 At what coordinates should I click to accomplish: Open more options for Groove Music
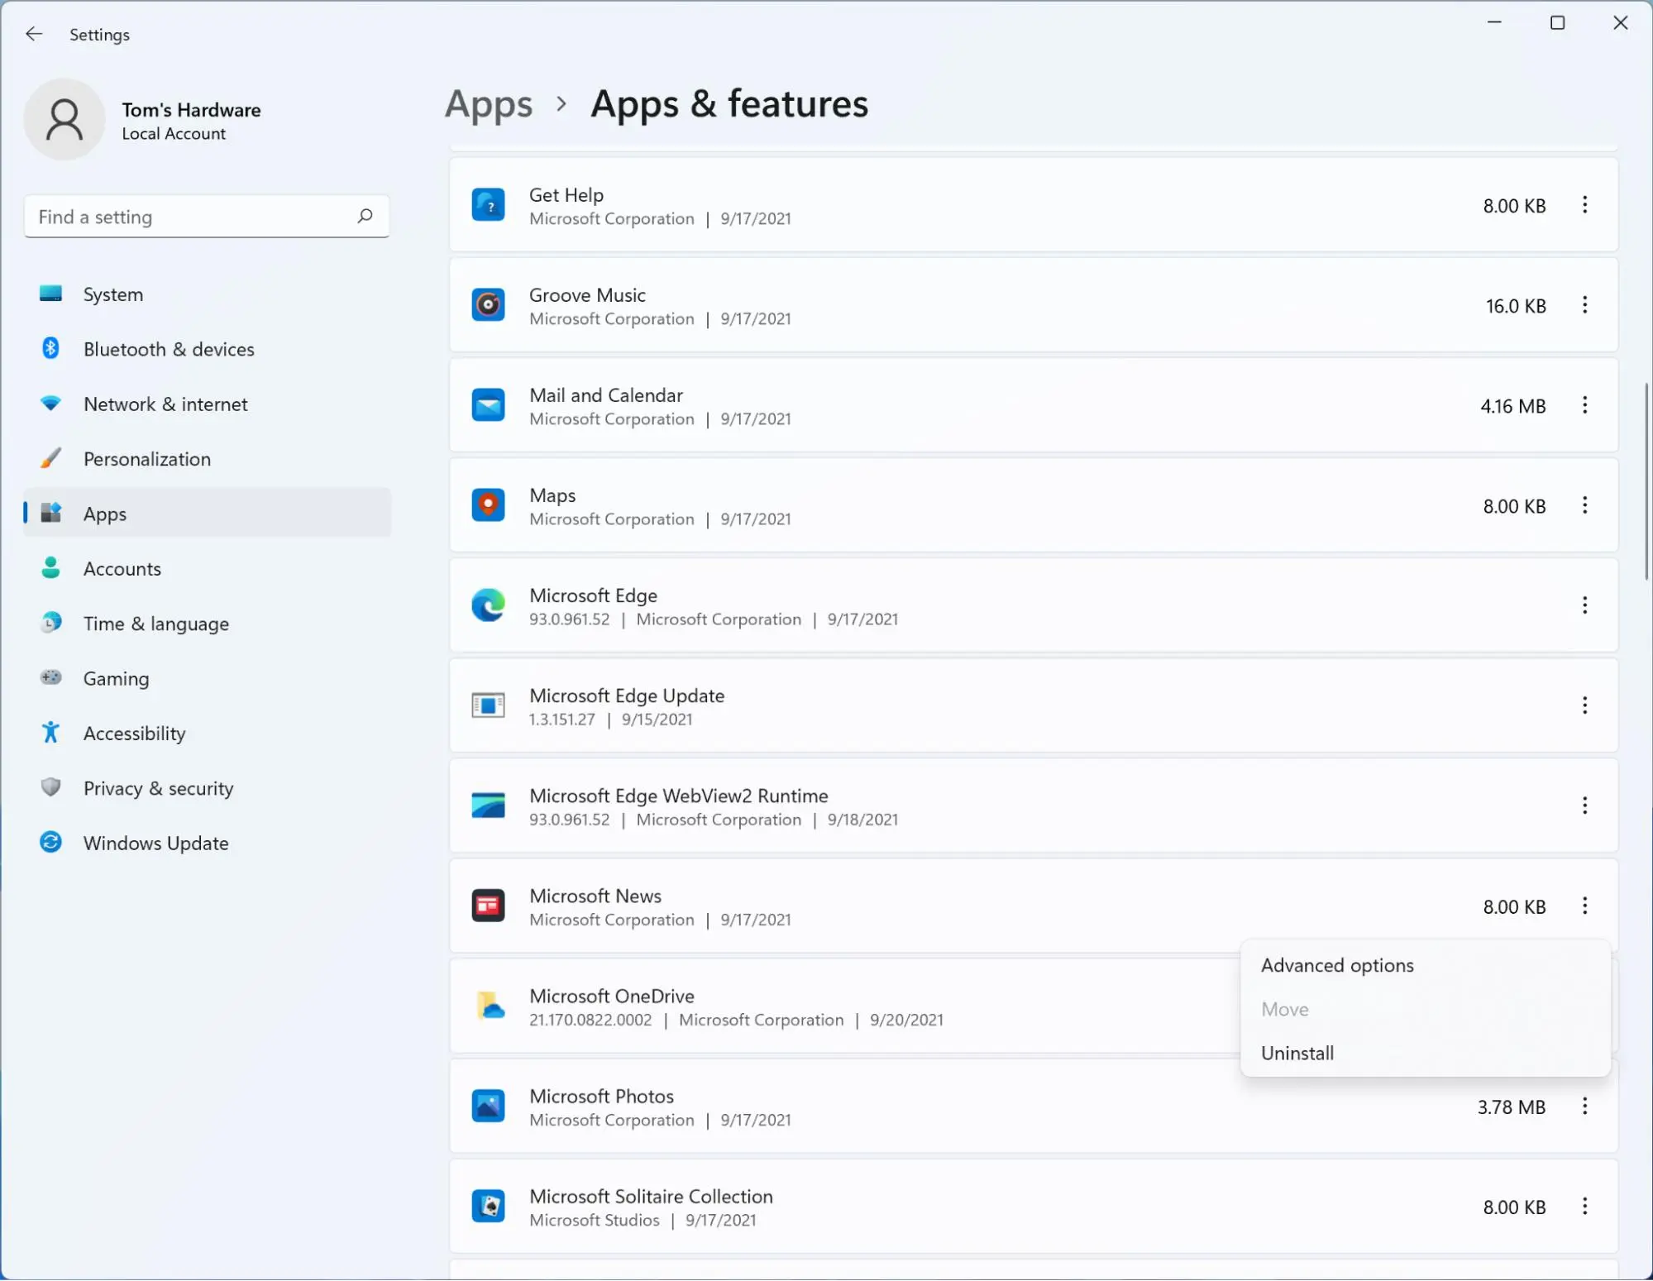tap(1584, 305)
